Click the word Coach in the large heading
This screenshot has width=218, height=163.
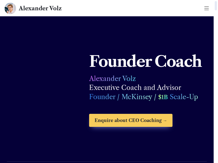click(x=178, y=61)
